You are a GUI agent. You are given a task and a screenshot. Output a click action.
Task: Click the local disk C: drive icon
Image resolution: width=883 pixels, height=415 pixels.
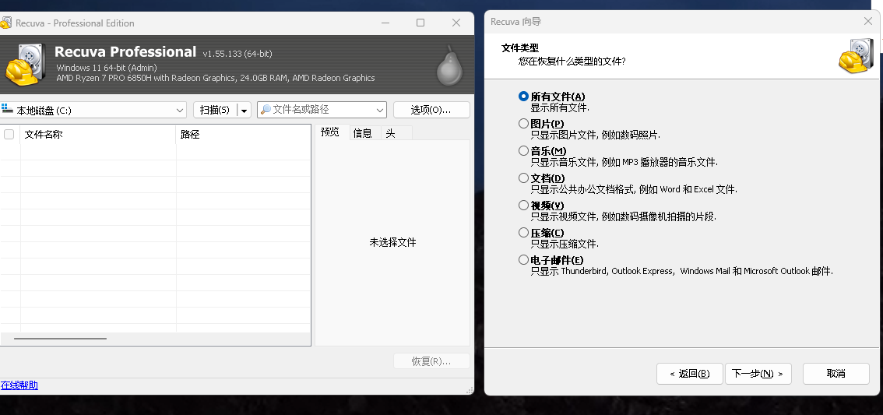[x=7, y=109]
